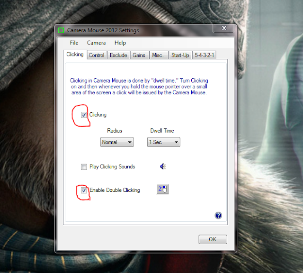The image size is (303, 273).
Task: Open the File menu
Action: [x=74, y=43]
